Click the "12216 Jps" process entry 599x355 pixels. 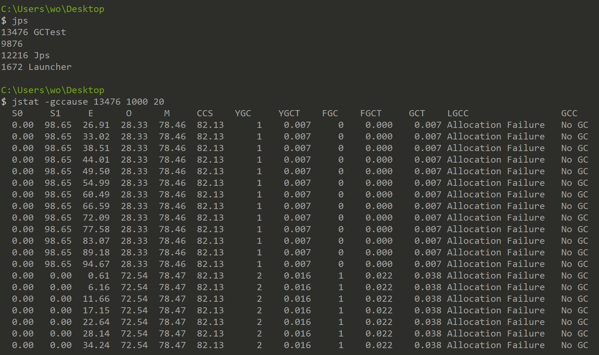[25, 55]
